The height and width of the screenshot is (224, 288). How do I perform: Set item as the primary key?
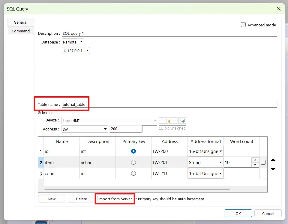[133, 162]
